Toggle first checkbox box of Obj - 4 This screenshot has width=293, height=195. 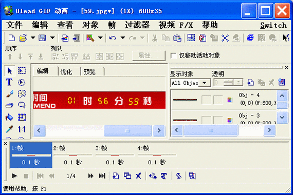(206, 100)
